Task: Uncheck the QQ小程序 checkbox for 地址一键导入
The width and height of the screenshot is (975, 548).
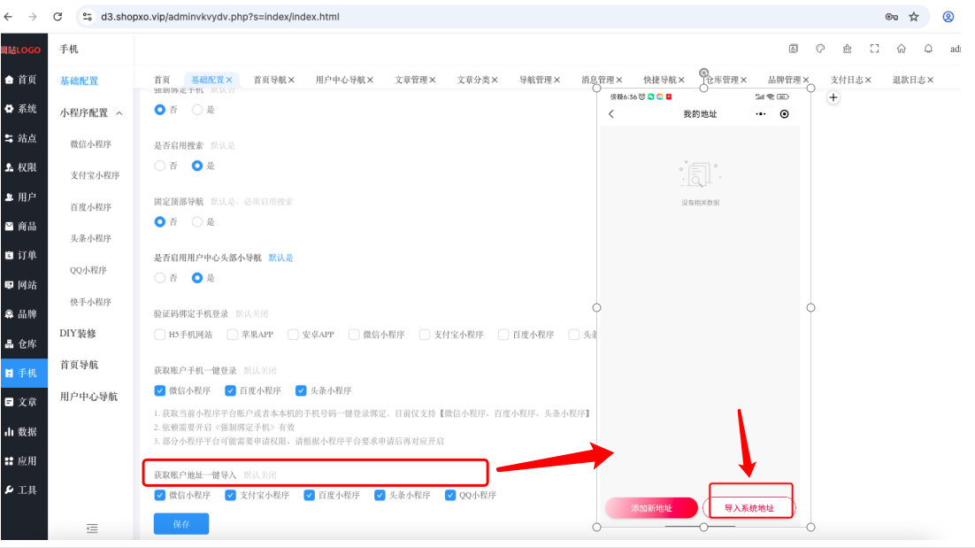Action: [450, 495]
